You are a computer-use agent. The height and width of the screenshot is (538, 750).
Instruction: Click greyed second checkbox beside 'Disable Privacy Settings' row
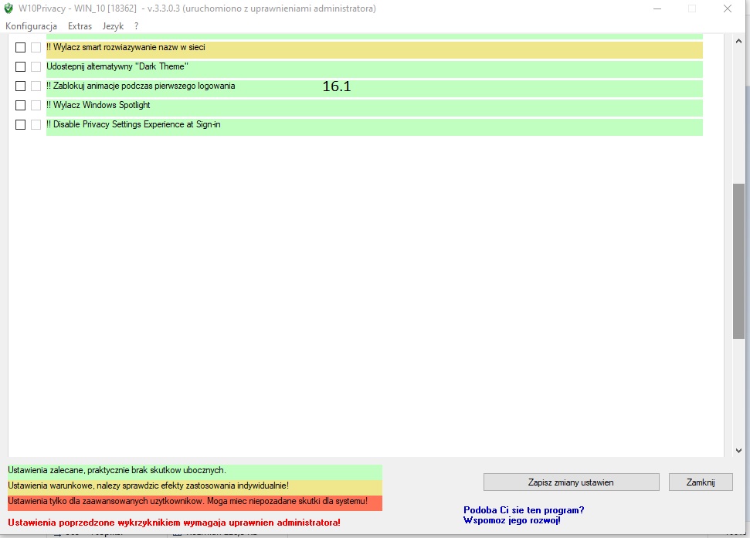36,125
